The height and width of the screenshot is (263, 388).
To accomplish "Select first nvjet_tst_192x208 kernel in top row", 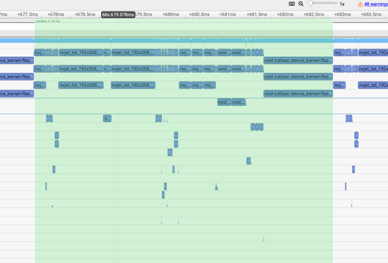I will [80, 53].
